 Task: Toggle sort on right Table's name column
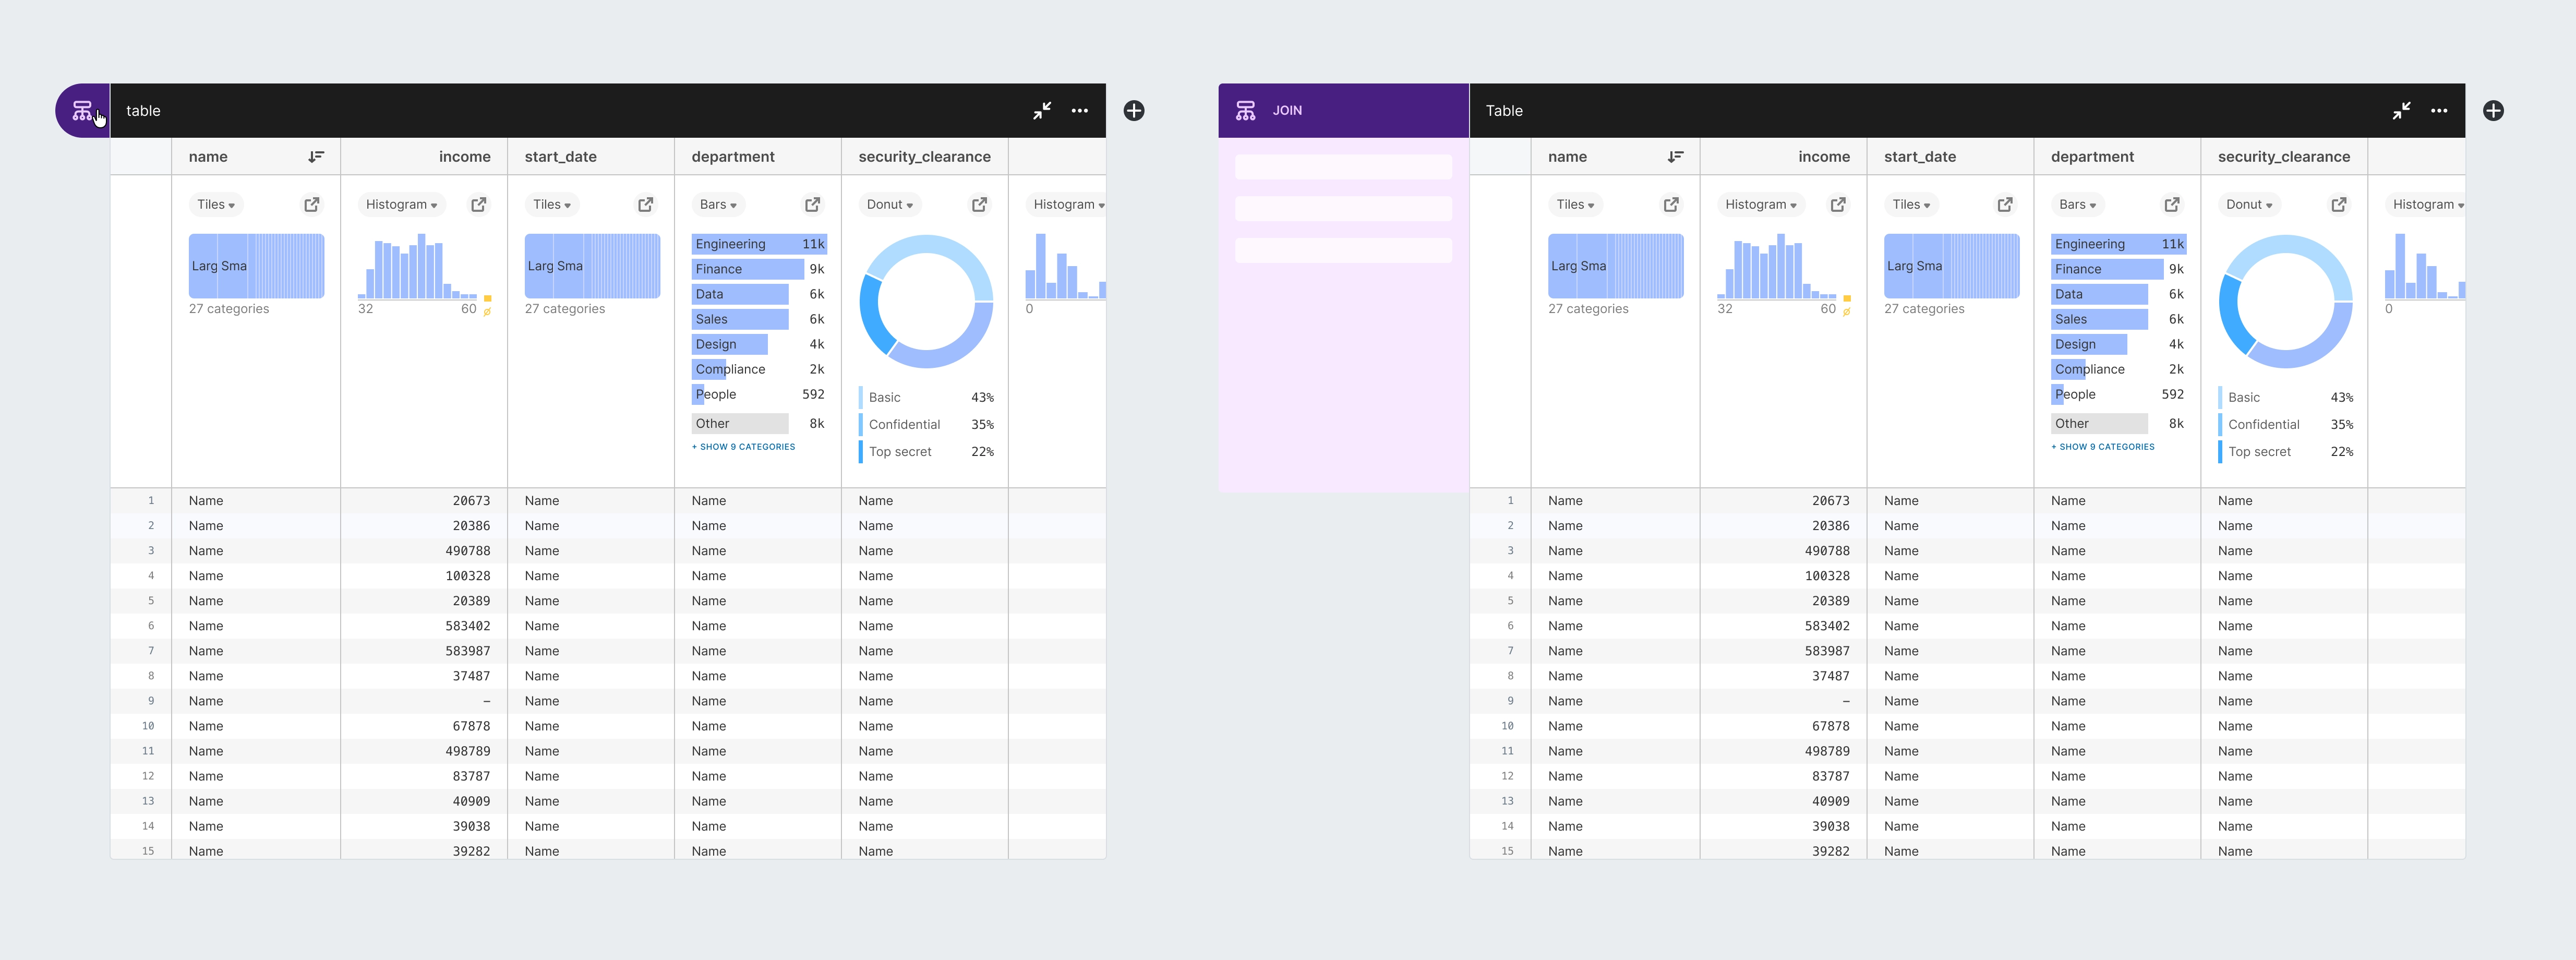point(1675,156)
